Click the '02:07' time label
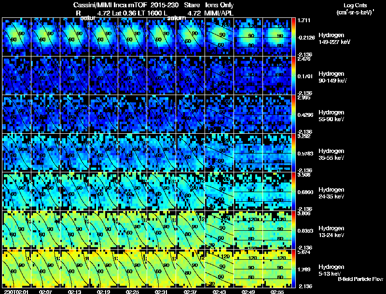Image resolution: width=386 pixels, height=294 pixels. (x=45, y=292)
